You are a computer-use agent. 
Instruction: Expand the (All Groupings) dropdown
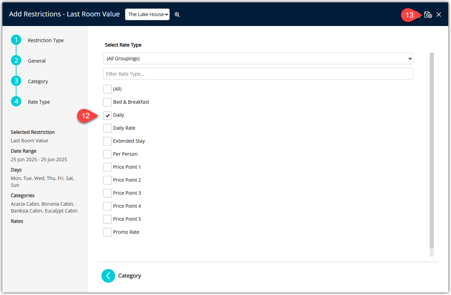tap(258, 59)
